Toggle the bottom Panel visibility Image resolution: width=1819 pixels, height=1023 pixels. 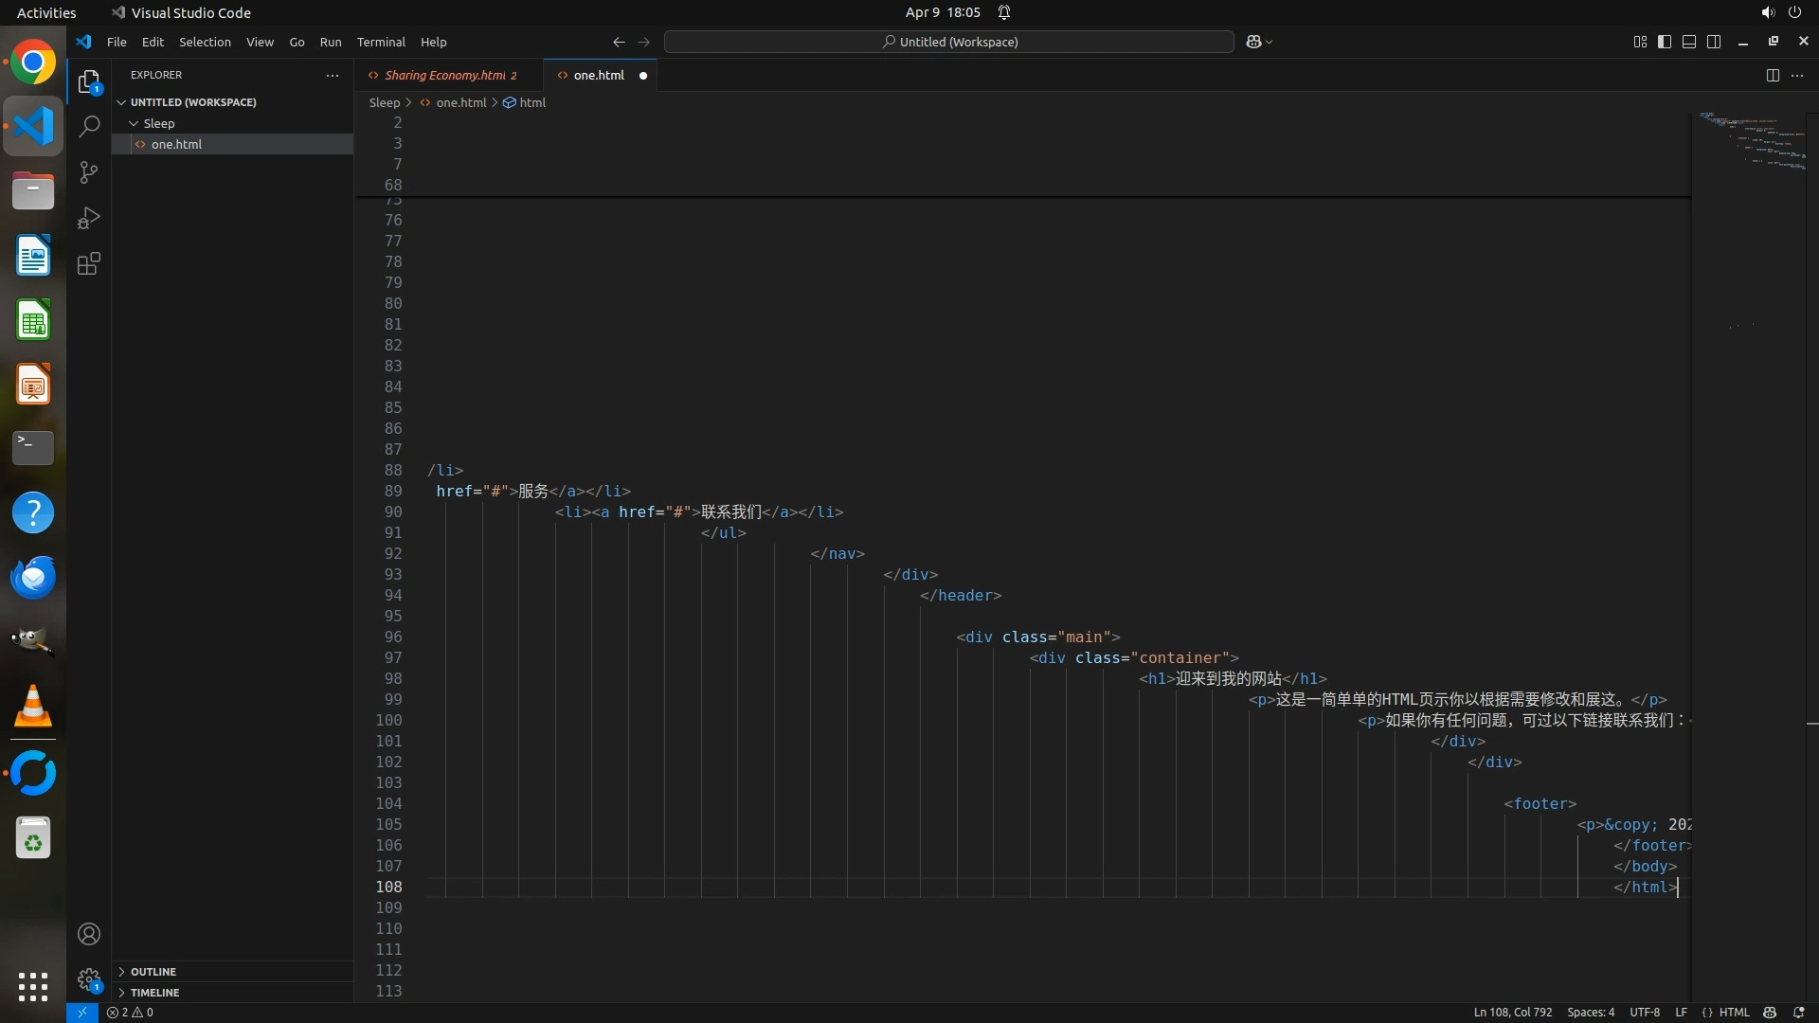point(1689,42)
